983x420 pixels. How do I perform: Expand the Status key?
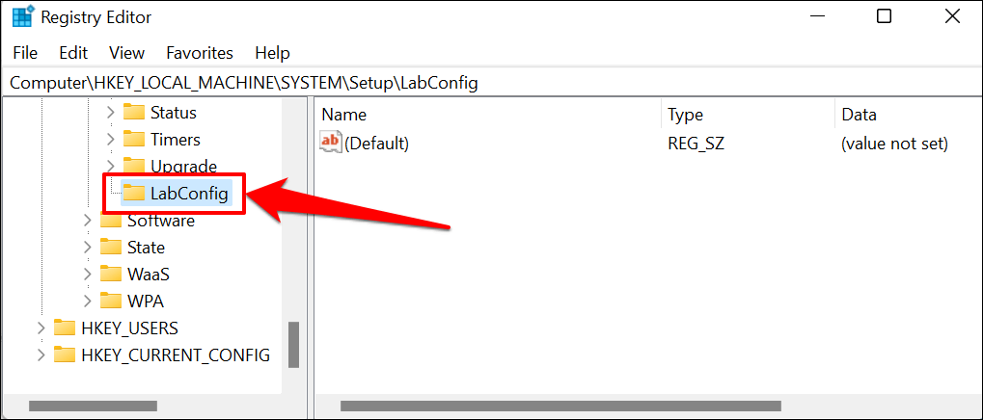point(110,113)
